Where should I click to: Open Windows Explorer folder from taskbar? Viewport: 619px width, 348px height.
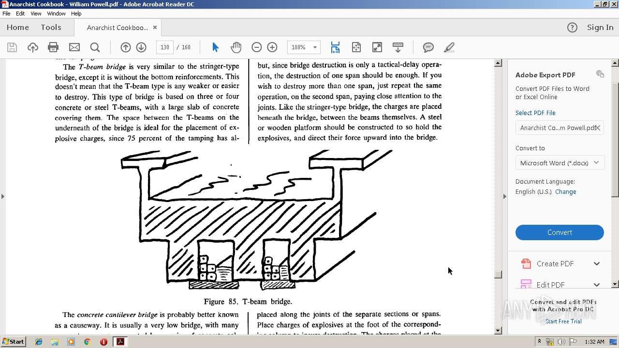pyautogui.click(x=55, y=342)
